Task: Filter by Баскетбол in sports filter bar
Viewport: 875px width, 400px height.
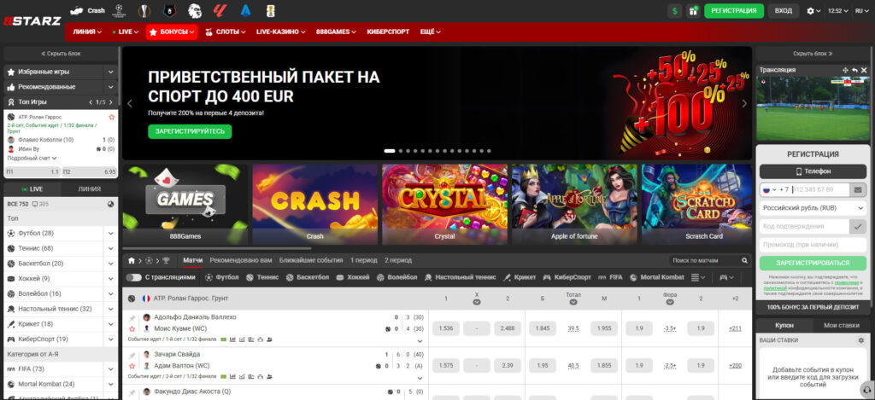Action: [308, 277]
